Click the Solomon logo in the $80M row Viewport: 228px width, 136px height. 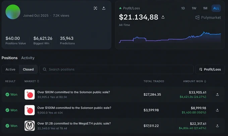coord(30,94)
